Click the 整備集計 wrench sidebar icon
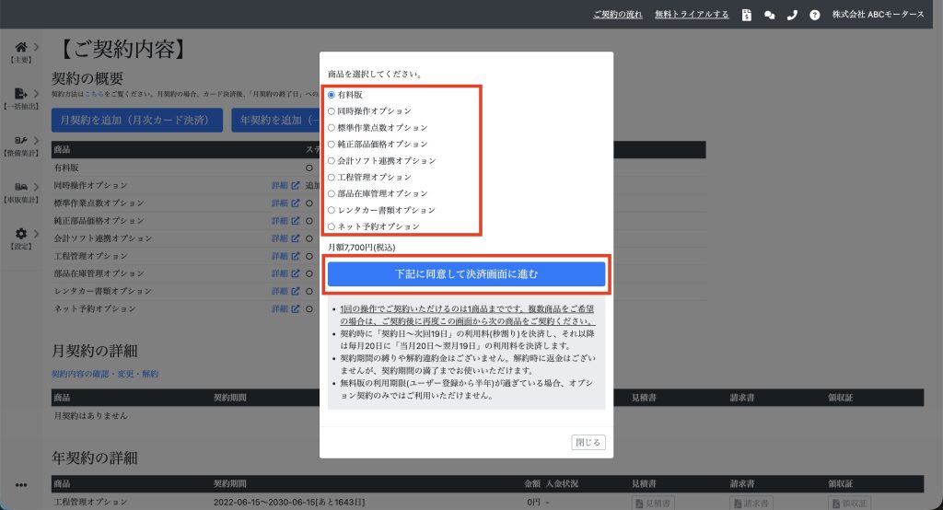Viewport: 943px width, 510px height. click(21, 141)
